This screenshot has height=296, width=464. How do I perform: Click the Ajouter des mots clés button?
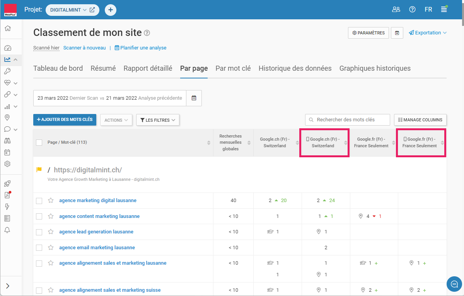pyautogui.click(x=65, y=120)
